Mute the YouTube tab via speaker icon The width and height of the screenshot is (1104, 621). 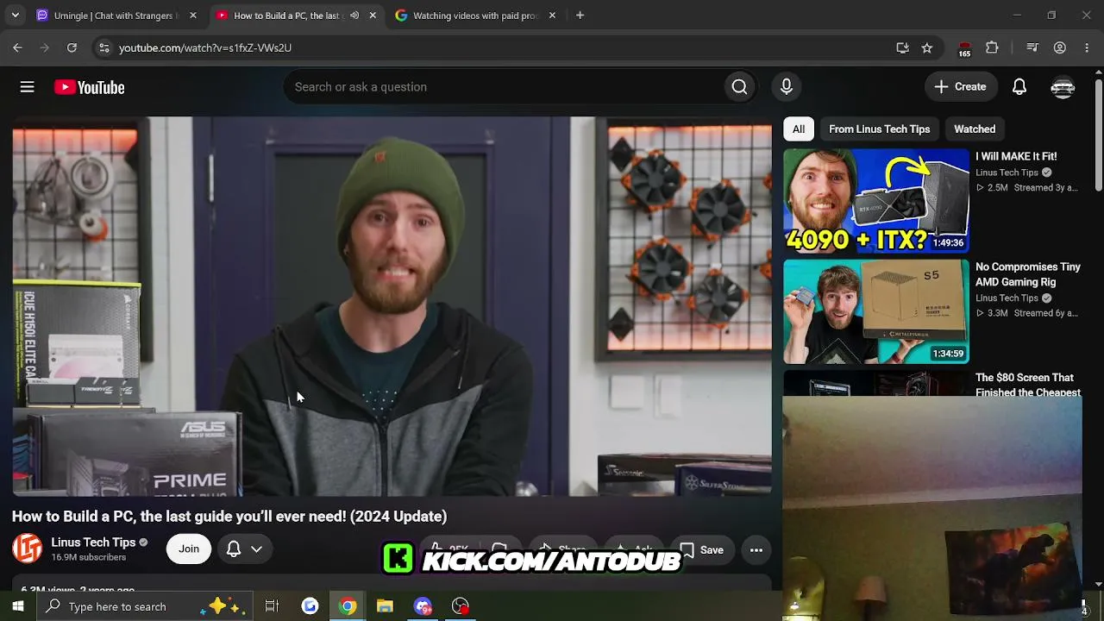pos(354,16)
